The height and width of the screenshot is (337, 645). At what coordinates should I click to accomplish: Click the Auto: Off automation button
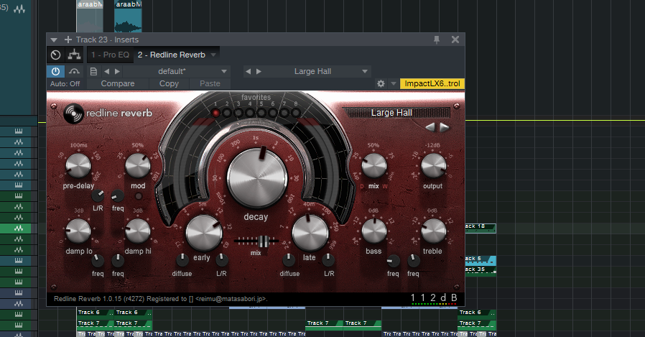65,83
